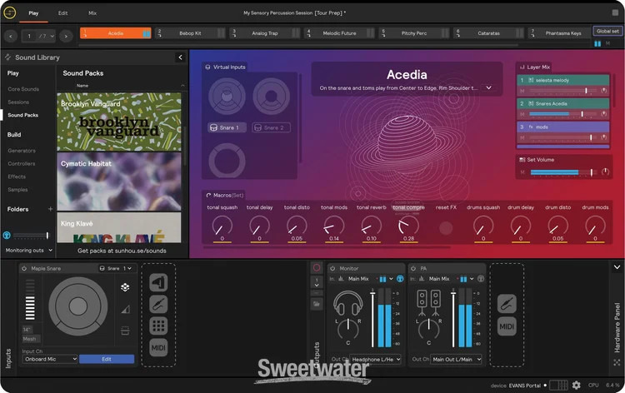
Task: Click the Global set button
Action: tap(606, 30)
